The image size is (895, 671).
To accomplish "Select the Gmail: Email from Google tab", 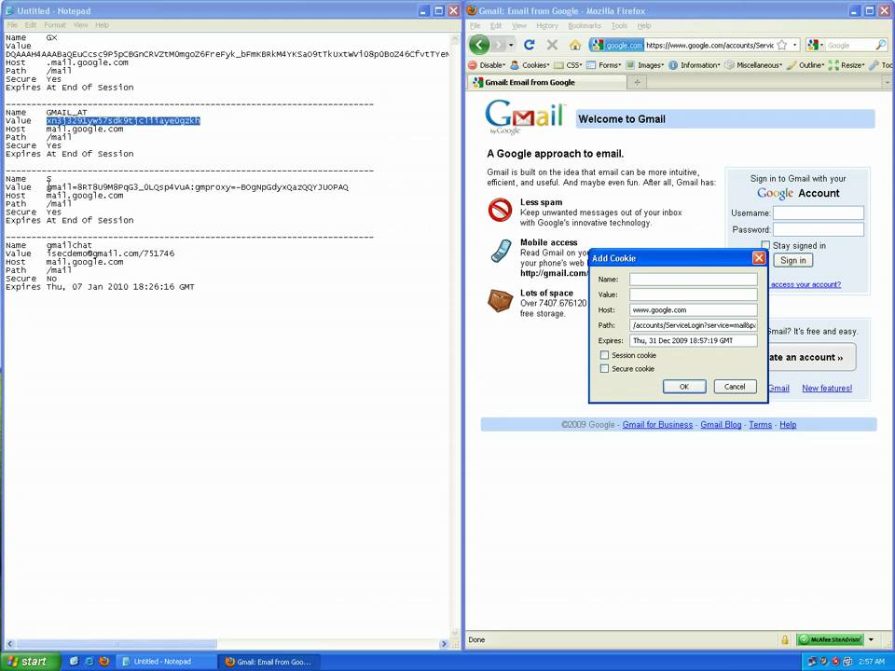I will coord(547,82).
